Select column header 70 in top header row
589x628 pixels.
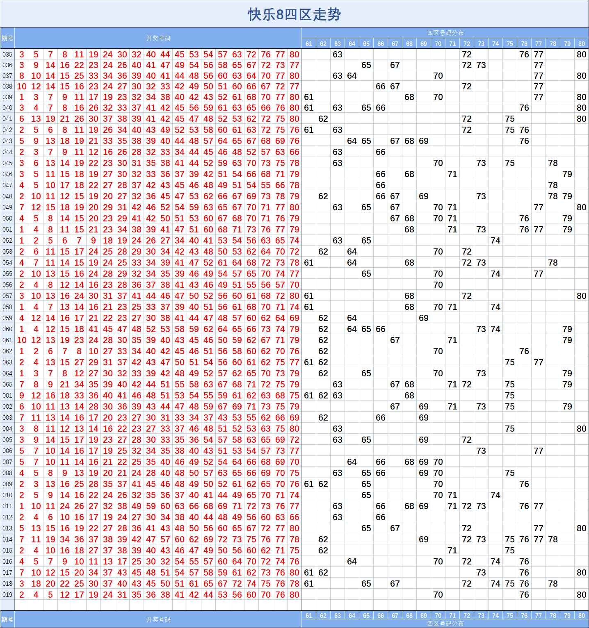[x=438, y=43]
